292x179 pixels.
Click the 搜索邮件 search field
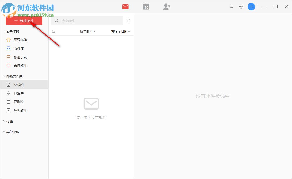(86, 21)
